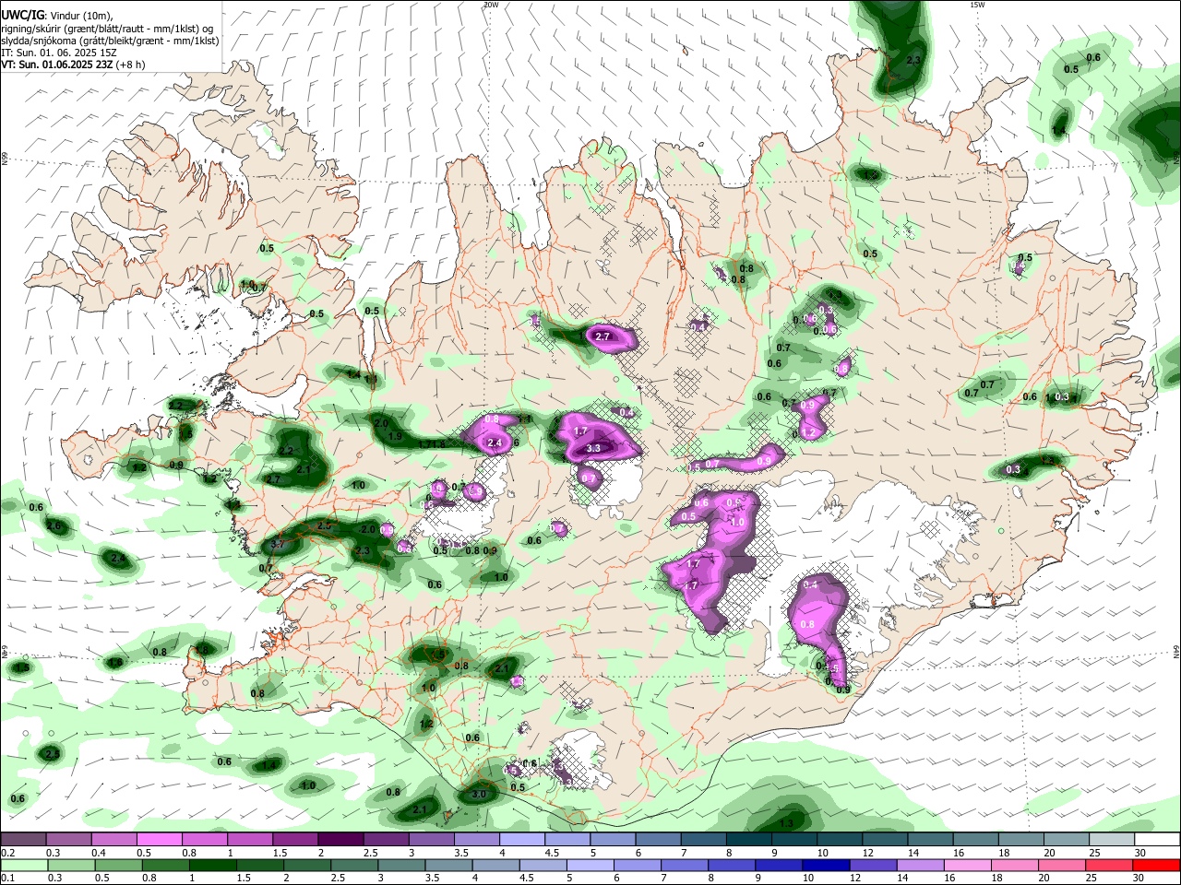Click the 'UWC/IG: Vindur (10m)' title text

tap(57, 16)
